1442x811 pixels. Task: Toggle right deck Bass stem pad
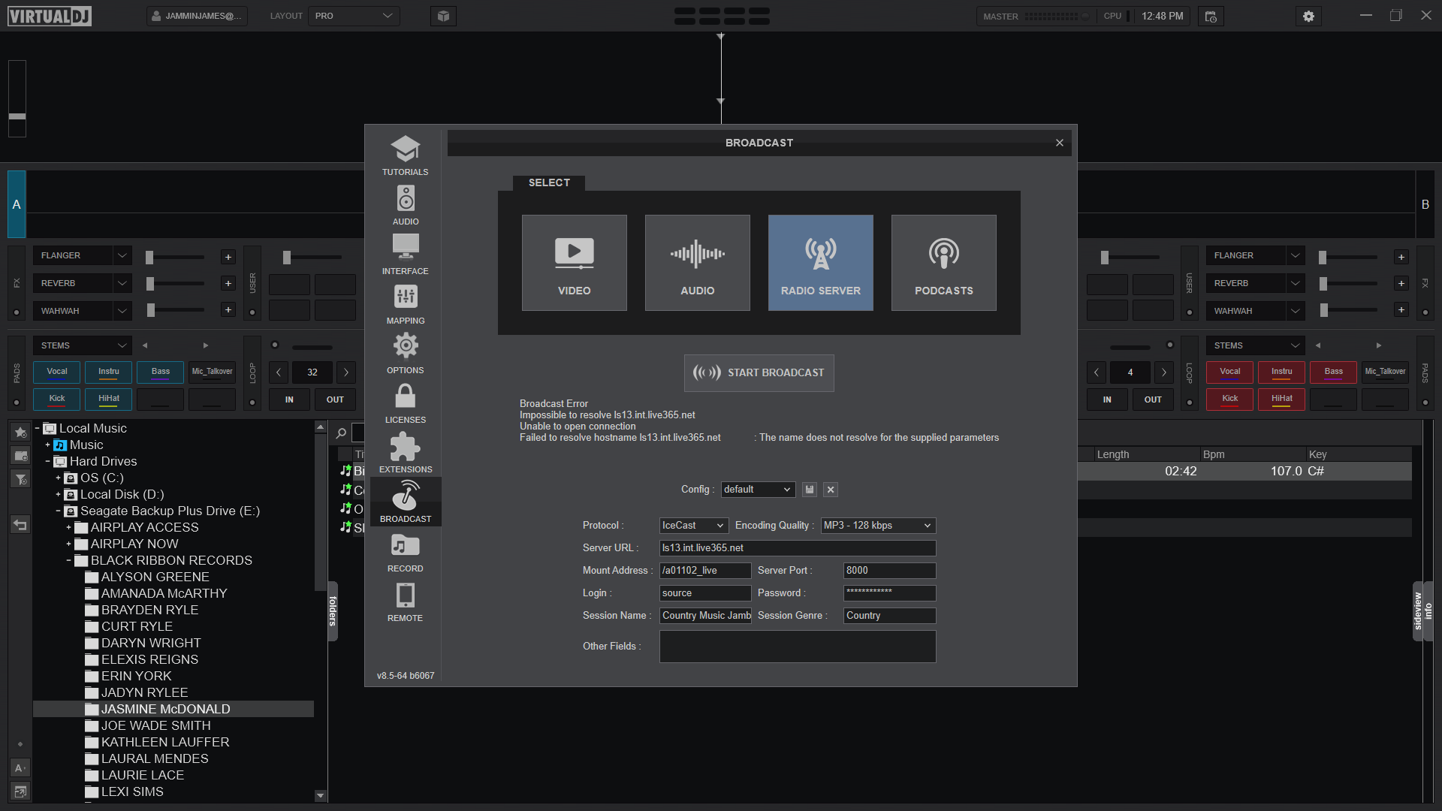coord(1333,372)
